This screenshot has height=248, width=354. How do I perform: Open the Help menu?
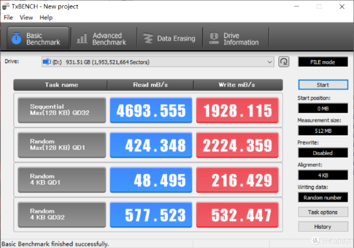(x=46, y=17)
